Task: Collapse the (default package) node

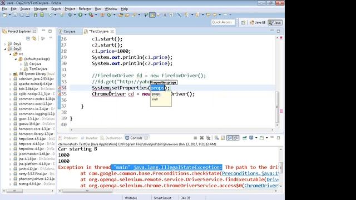Action: 16,59
